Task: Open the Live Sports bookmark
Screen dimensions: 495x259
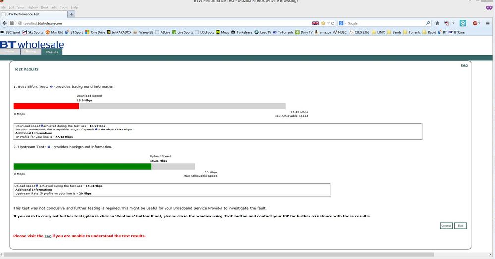Action: pos(182,32)
